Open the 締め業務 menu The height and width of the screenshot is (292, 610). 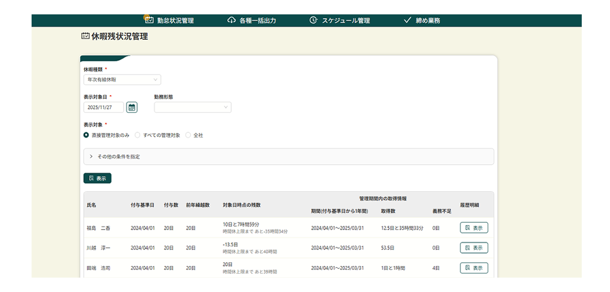click(x=423, y=20)
